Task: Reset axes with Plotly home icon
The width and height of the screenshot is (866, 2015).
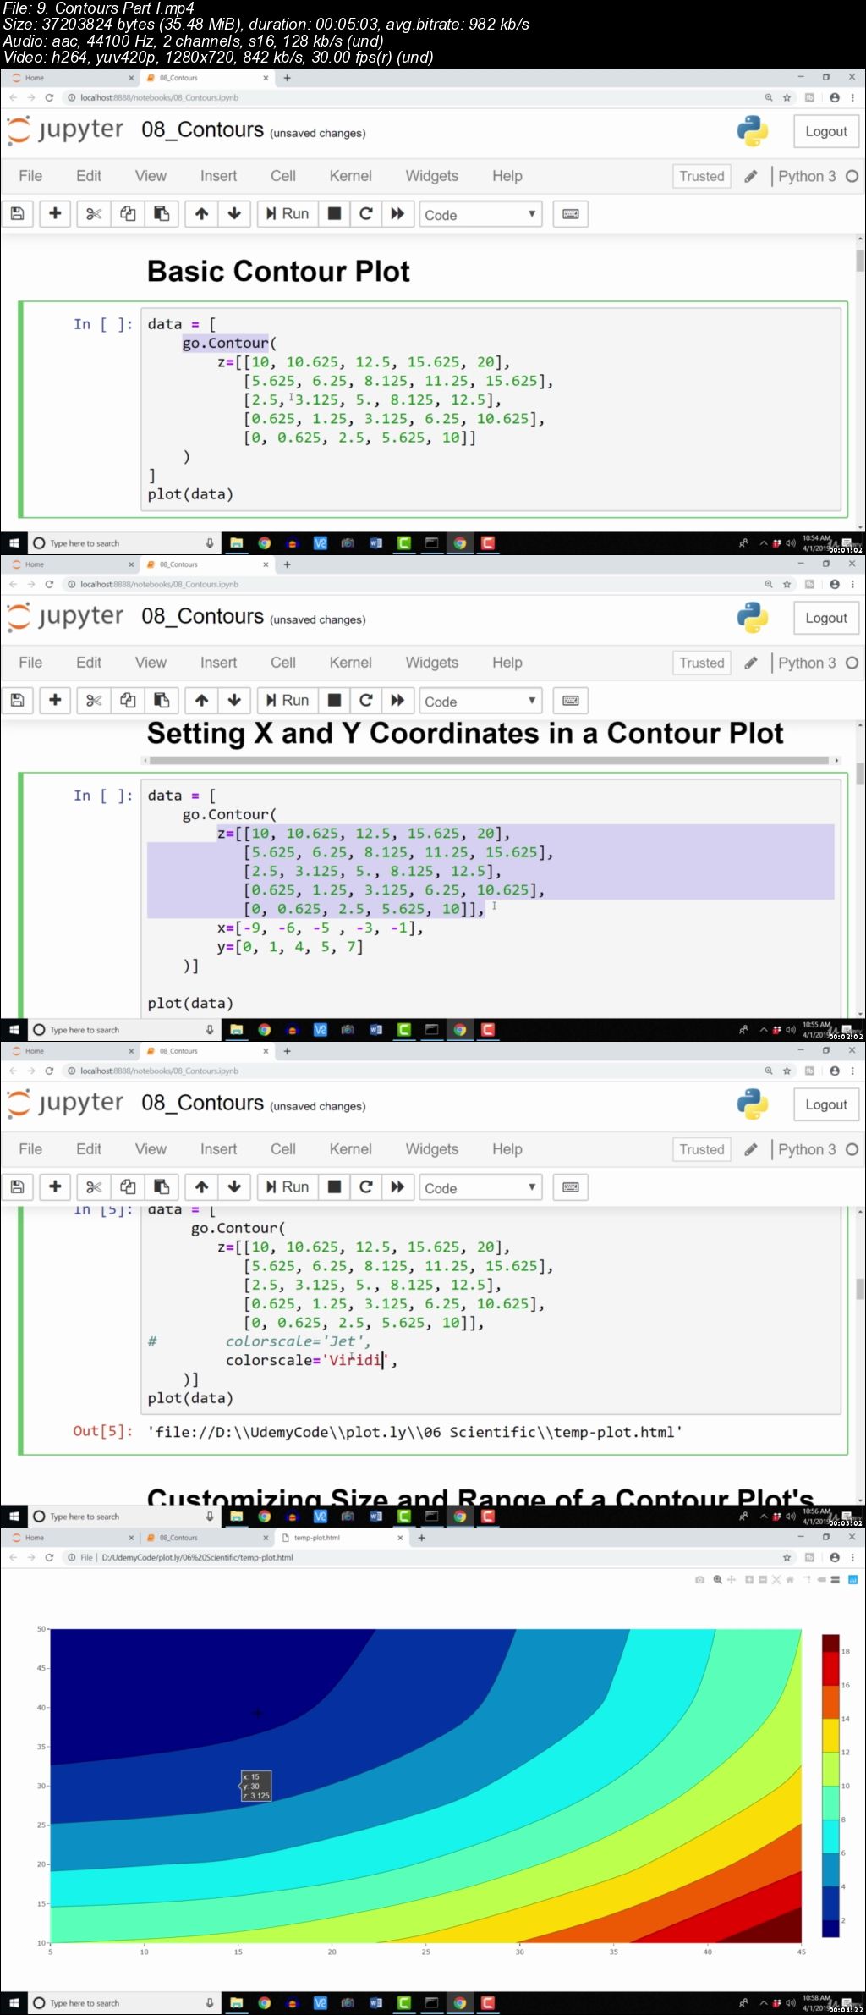Action: click(x=790, y=1580)
